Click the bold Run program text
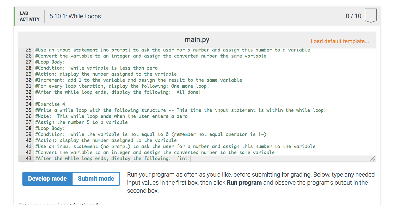This screenshot has width=398, height=205. pos(244,183)
